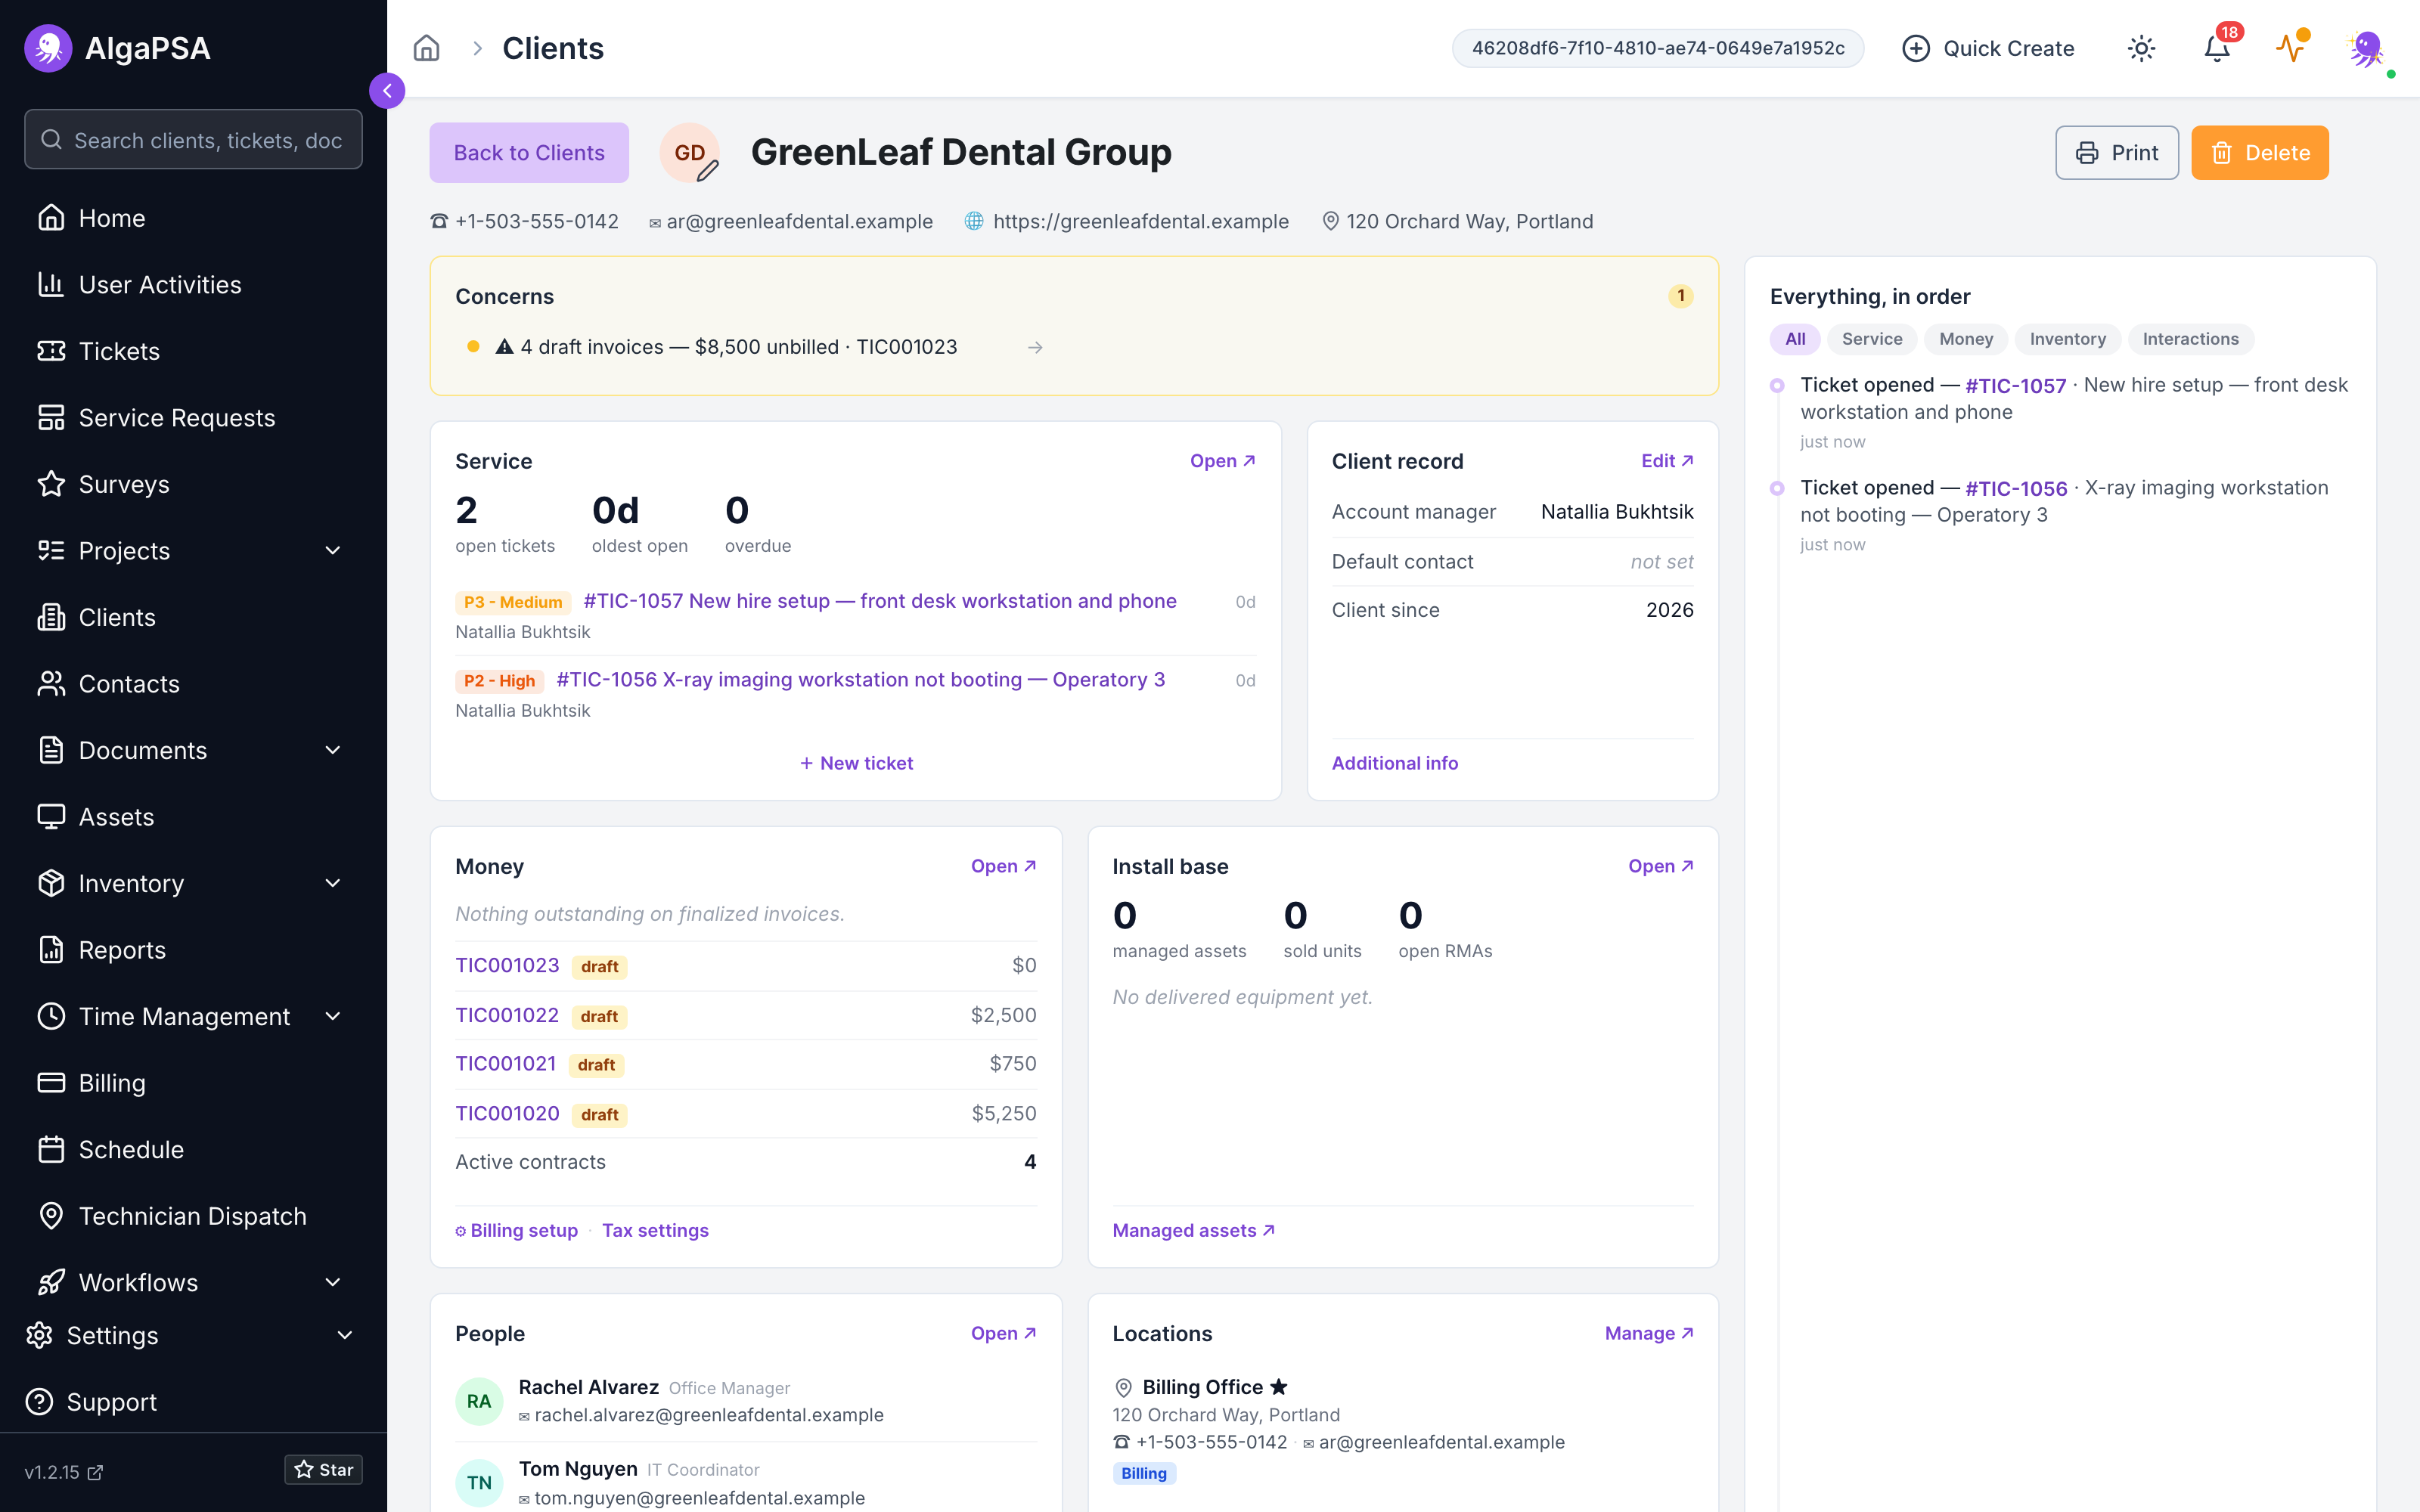Delete the GreenLeaf Dental Group client
This screenshot has height=1512, width=2420.
click(x=2259, y=153)
